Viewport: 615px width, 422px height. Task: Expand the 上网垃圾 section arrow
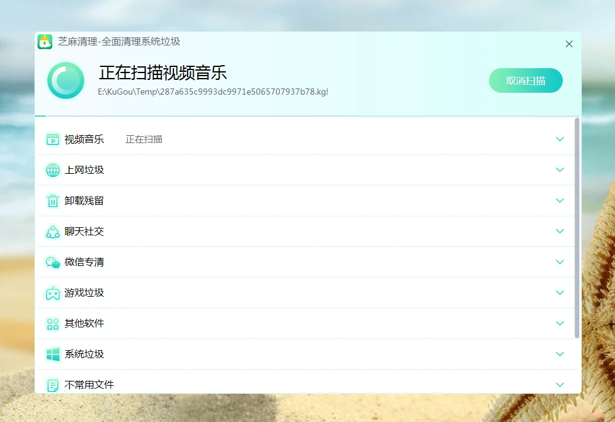[x=560, y=170]
